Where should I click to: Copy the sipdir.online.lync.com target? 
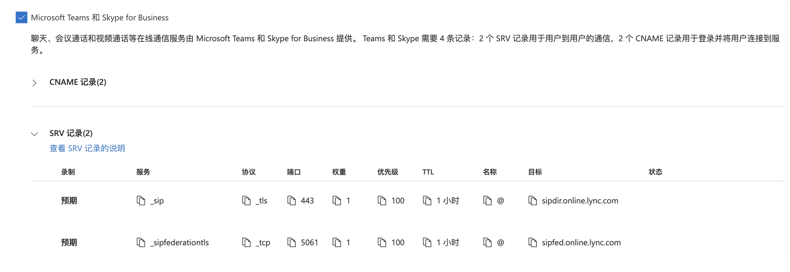click(533, 201)
